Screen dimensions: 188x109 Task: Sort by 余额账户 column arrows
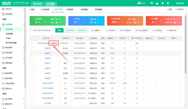pyautogui.click(x=116, y=38)
